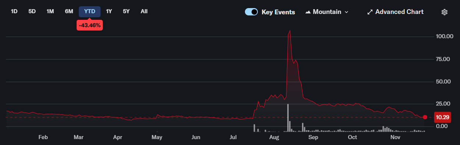Choose the 5Y time range
Viewport: 460px width, 145px height.
tap(126, 11)
